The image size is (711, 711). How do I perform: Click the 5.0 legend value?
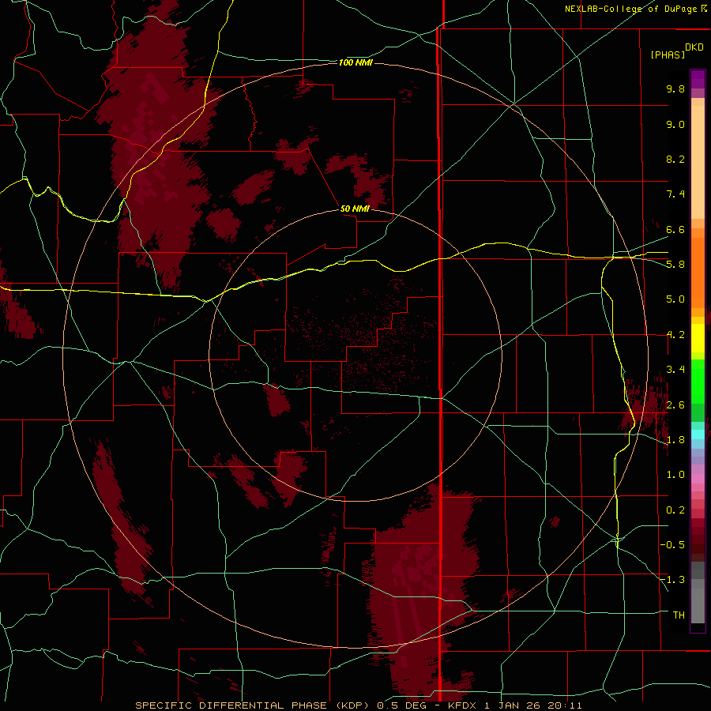[x=675, y=299]
